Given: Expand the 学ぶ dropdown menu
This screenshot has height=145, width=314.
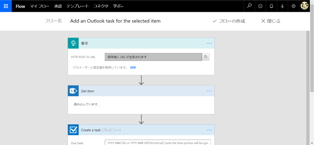Looking at the screenshot, I should 118,6.
